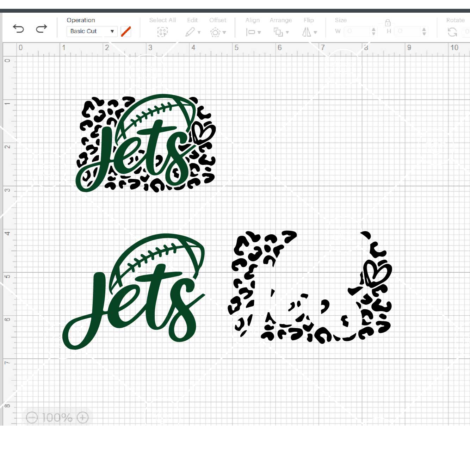Click the Undo arrow icon

18,29
